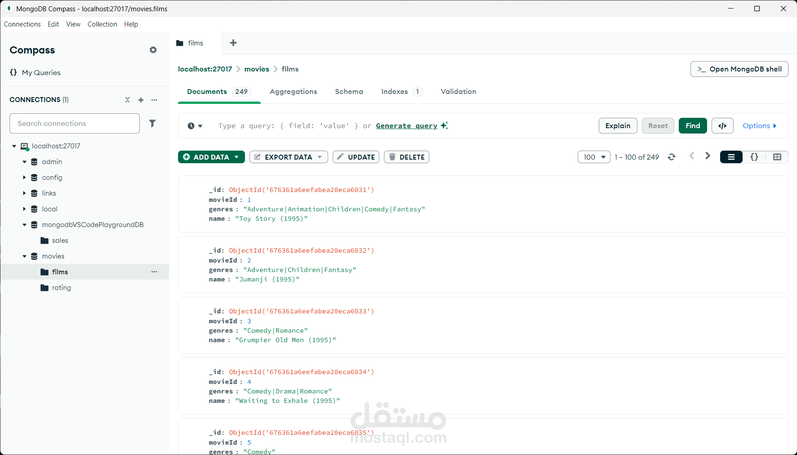Click movies in breadcrumb
Screen dimensions: 797x455
(257, 69)
